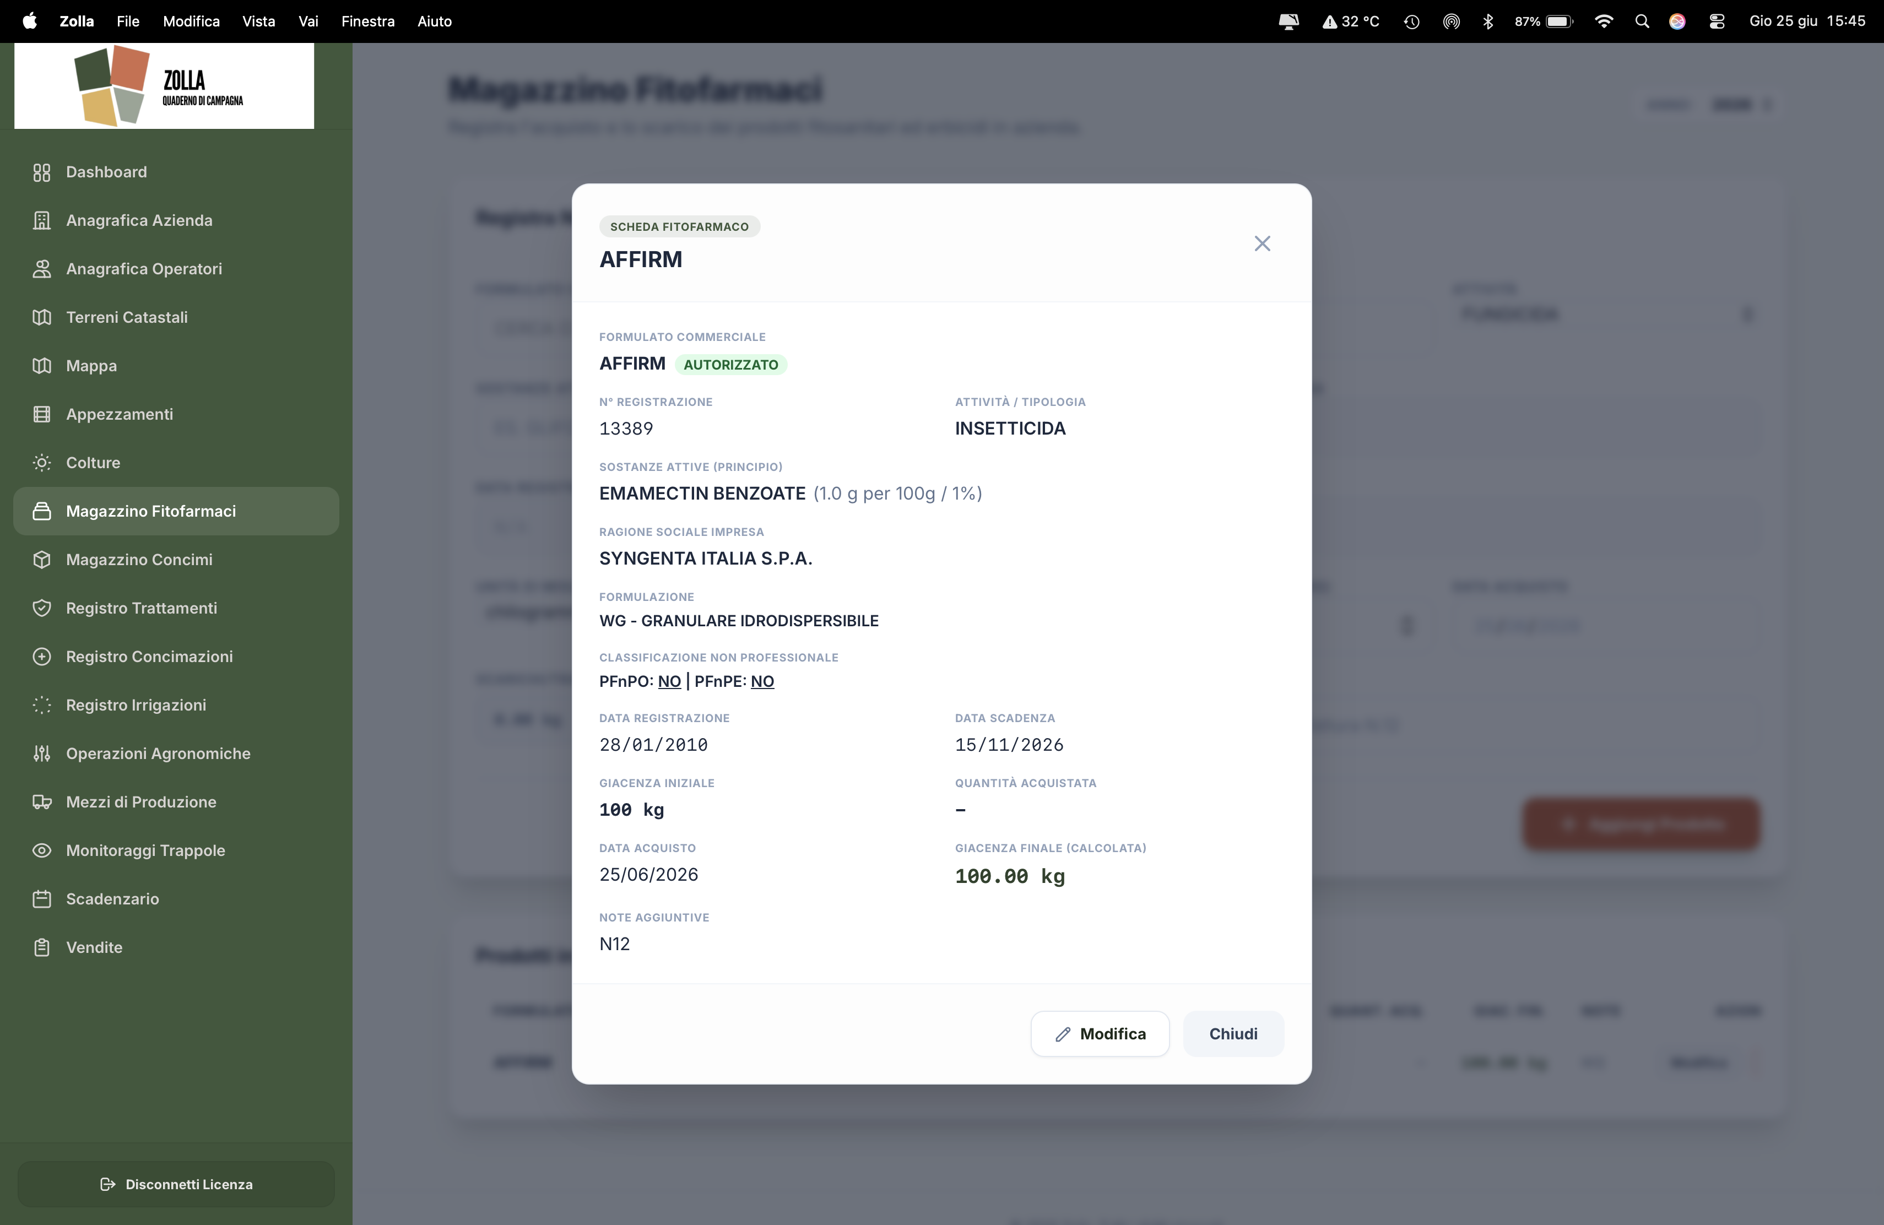Open the Finestra menu
Screen dimensions: 1884x1225
(368, 21)
